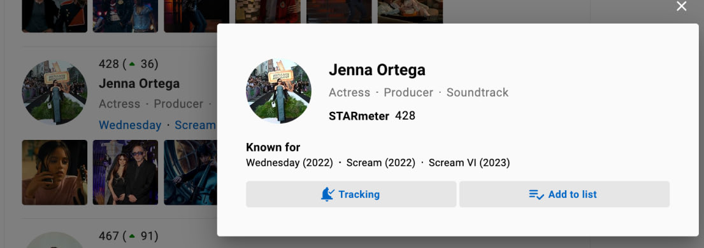Viewport: 704px width, 248px height.
Task: Click the blue Scream link in background list
Action: (196, 125)
